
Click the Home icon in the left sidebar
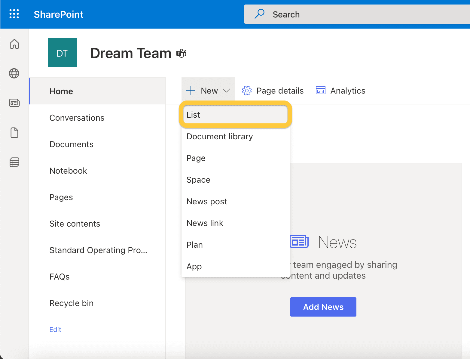coord(14,44)
